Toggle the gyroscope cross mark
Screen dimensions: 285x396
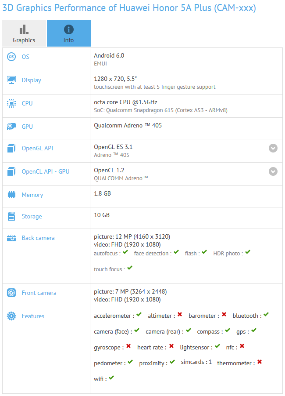click(127, 347)
